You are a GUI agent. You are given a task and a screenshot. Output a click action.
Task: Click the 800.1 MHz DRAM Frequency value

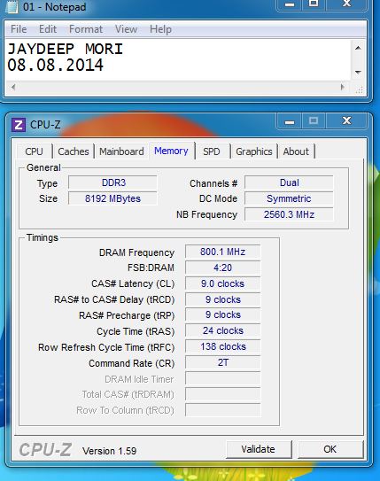(222, 252)
